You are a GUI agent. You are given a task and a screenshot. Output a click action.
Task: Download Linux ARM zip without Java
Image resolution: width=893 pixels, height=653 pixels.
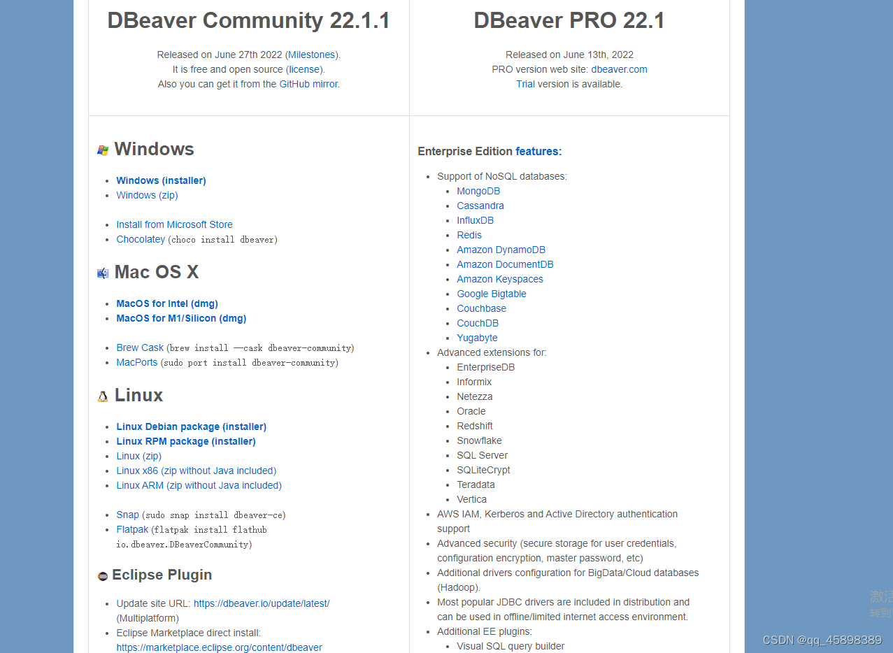coord(199,485)
